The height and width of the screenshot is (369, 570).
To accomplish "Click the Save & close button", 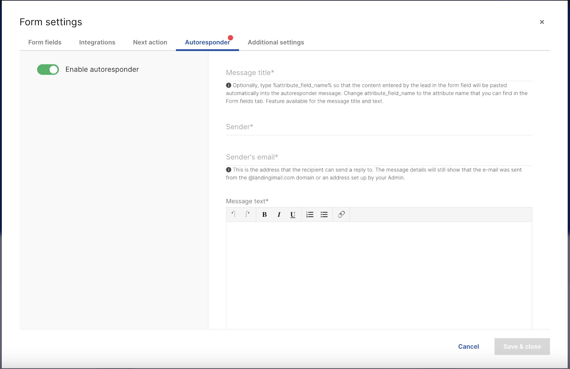I will [522, 346].
